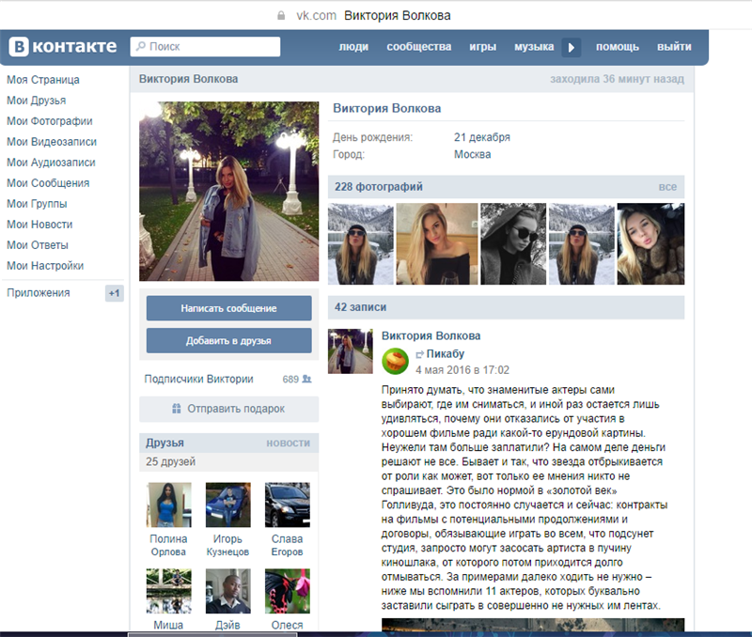
Task: Open the люди menu item
Action: point(353,46)
